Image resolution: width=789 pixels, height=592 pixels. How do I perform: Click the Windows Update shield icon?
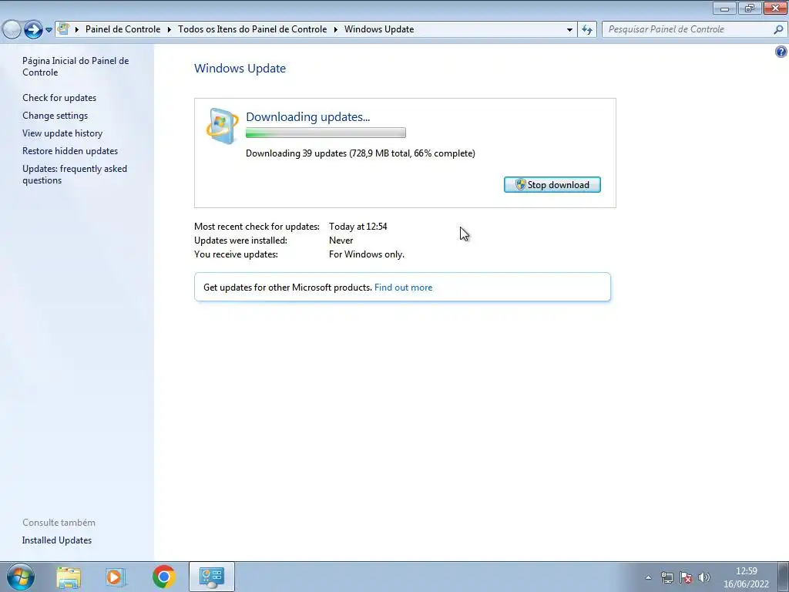point(222,126)
